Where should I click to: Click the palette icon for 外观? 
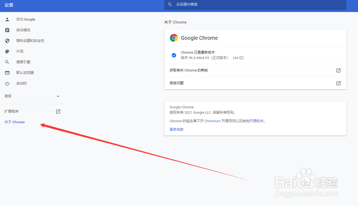pos(7,51)
